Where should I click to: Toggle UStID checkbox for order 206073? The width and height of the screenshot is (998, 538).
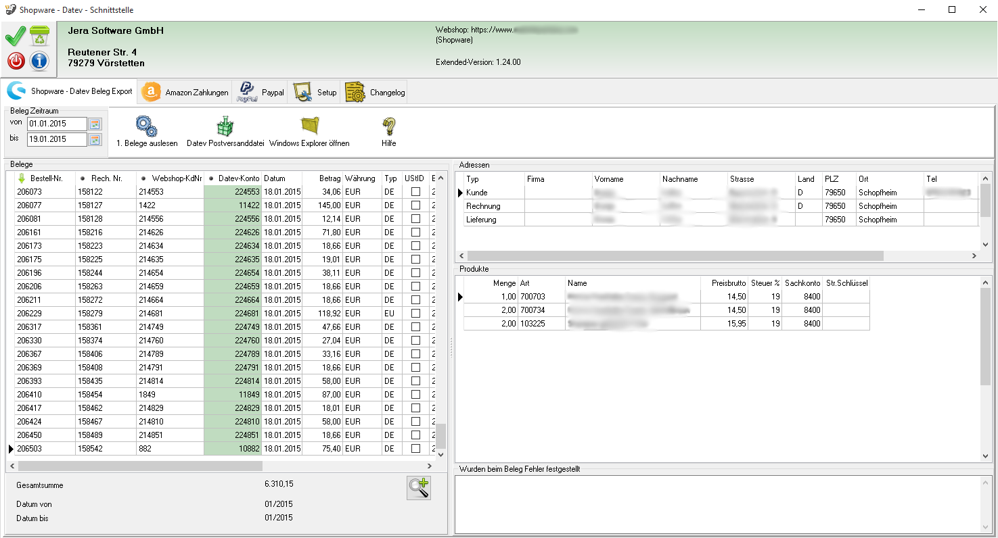coord(415,192)
